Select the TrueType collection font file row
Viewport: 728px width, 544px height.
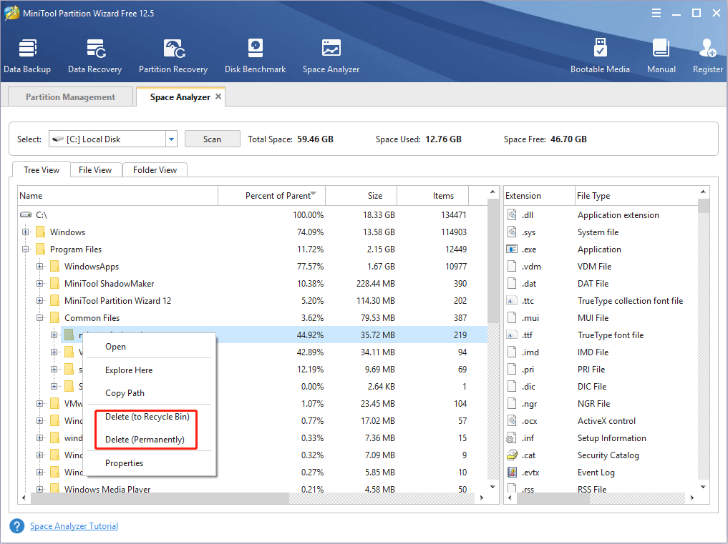click(x=601, y=300)
